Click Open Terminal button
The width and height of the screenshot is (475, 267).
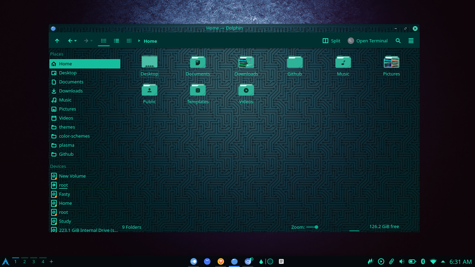(x=368, y=41)
